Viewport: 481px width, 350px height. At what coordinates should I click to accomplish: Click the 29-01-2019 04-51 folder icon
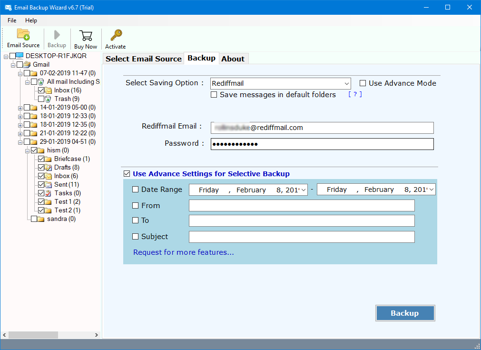pos(34,142)
